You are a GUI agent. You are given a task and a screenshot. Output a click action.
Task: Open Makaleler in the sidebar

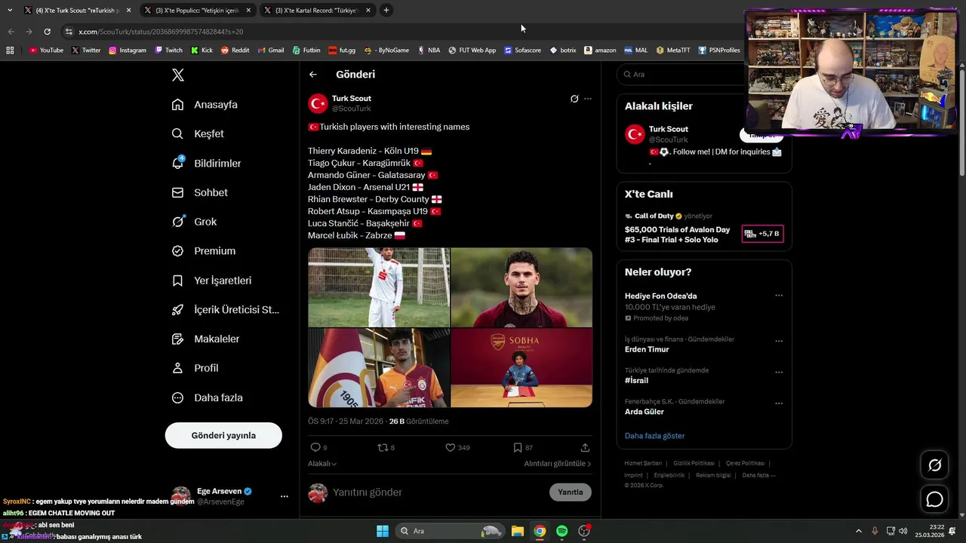[205, 339]
